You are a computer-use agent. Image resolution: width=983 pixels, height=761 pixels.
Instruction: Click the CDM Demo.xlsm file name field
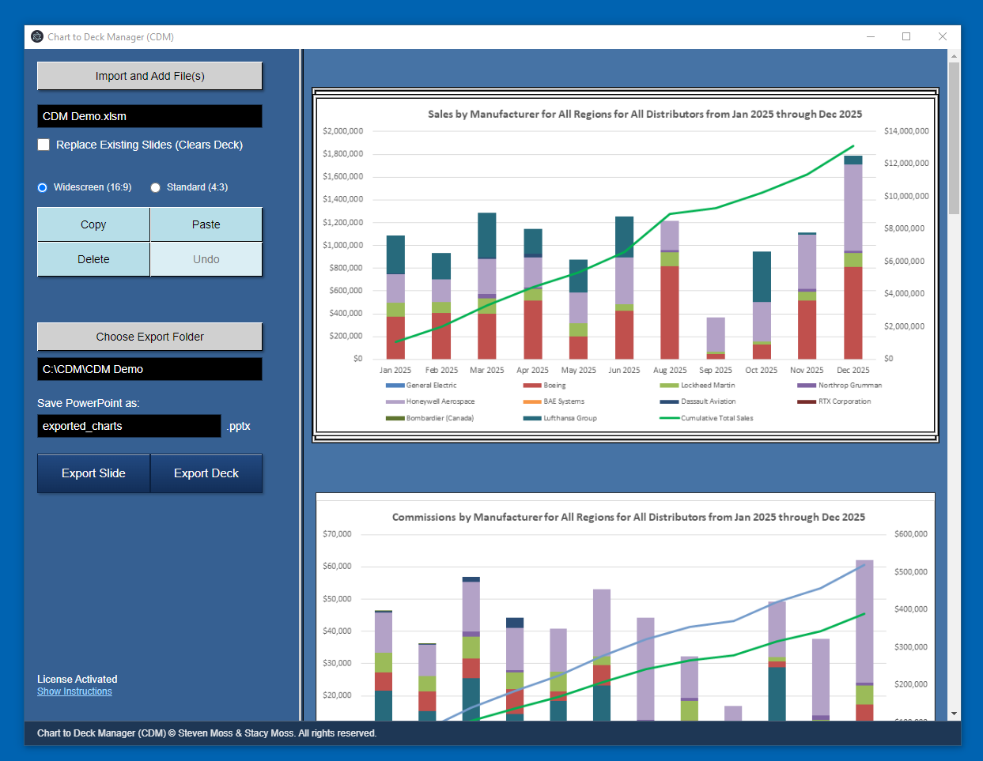tap(149, 116)
